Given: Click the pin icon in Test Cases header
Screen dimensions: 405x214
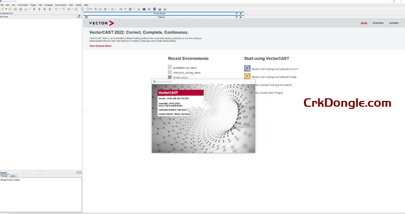Looking at the screenshot, I should click(79, 16).
